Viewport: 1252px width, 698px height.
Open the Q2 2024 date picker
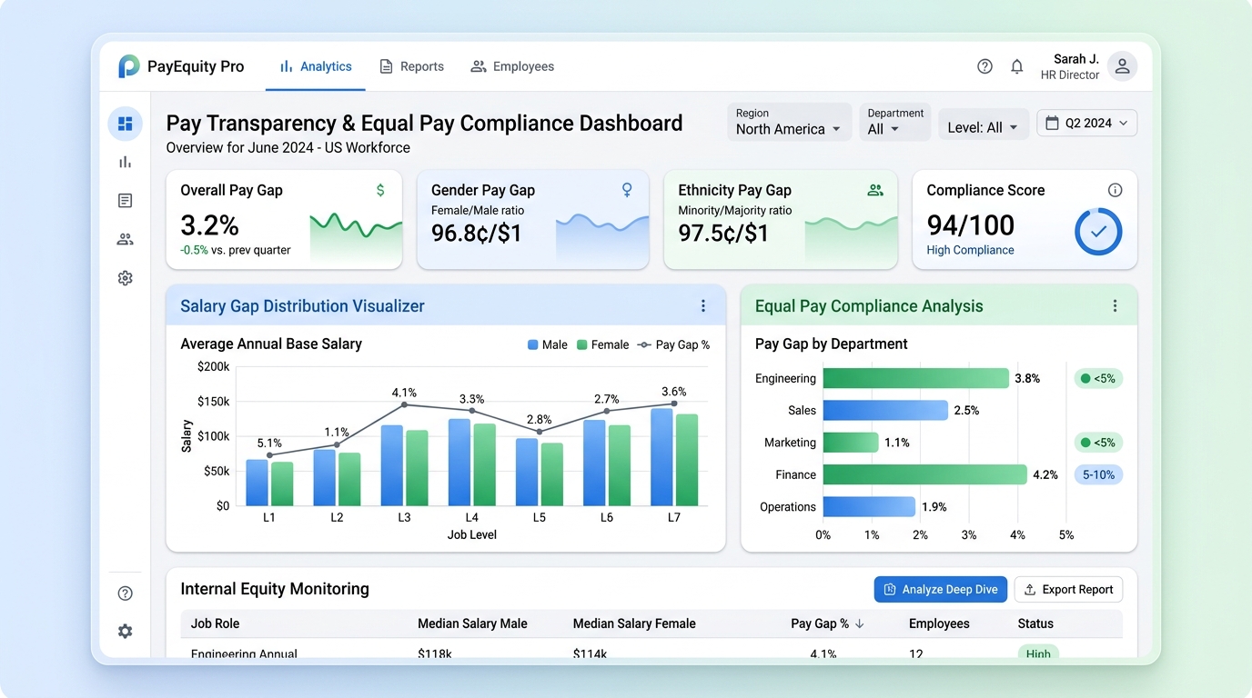(1086, 124)
